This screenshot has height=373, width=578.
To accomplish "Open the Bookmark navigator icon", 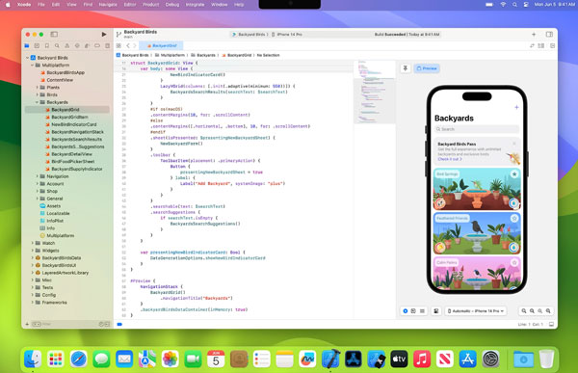I will coord(47,45).
